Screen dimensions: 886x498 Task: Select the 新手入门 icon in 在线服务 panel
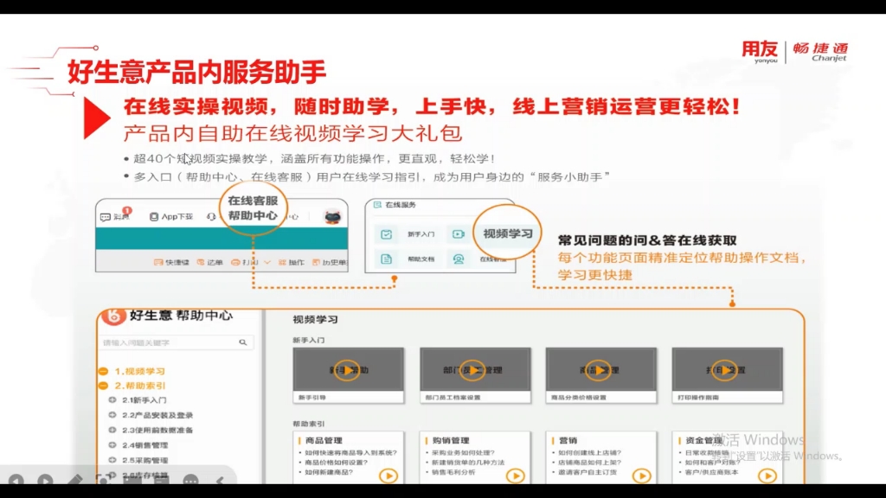tap(387, 234)
